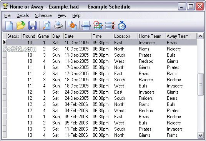
Task: Select Rams home team on 04-Feb-2006
Action: pyautogui.click(x=144, y=104)
